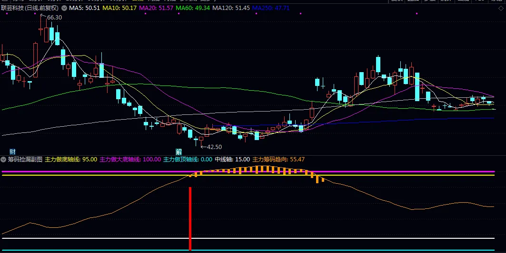Click the 主力筹码趋向: 55.47 label
Screen dimensions: 506x253
[x=278, y=159]
